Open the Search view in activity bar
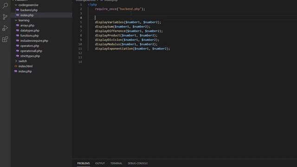This screenshot has height=167, width=297. click(x=5, y=6)
